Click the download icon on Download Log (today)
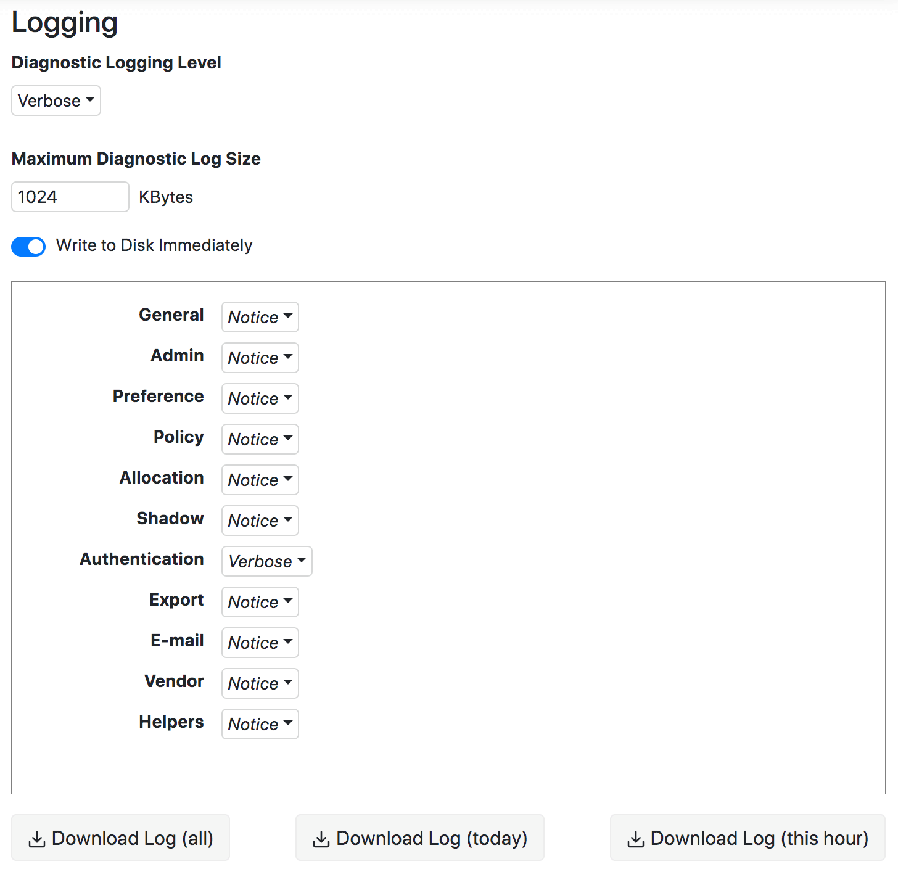898x877 pixels. (x=322, y=838)
